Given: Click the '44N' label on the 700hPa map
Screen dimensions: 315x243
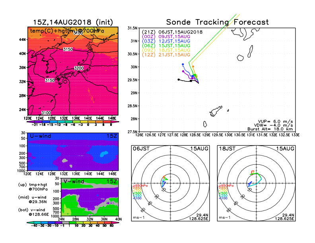Looking at the screenshot, I should point(23,39).
